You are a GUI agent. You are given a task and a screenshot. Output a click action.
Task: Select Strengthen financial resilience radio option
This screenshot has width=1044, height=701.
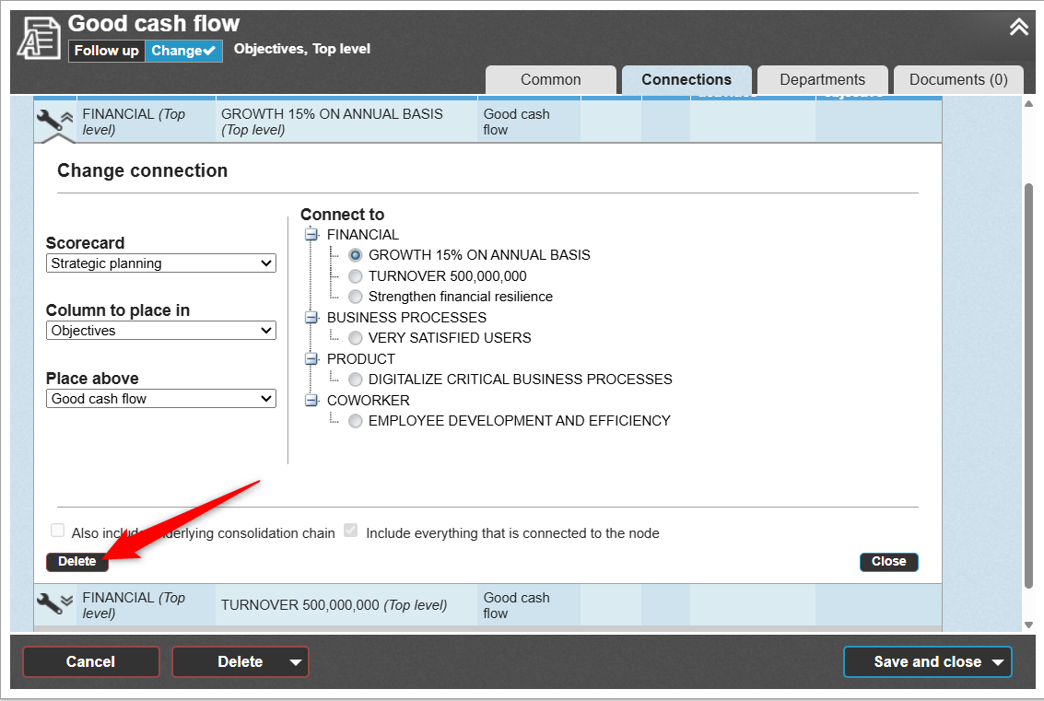click(356, 297)
